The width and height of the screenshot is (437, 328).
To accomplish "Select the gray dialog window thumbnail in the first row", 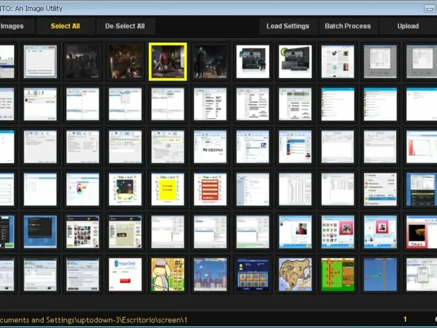I will [x=40, y=62].
